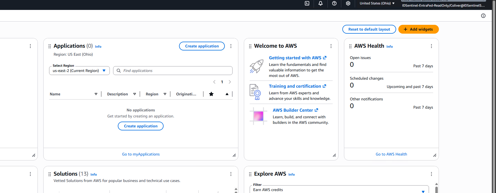This screenshot has width=496, height=193.
Task: Open the AWS Builder Center link
Action: coord(295,110)
